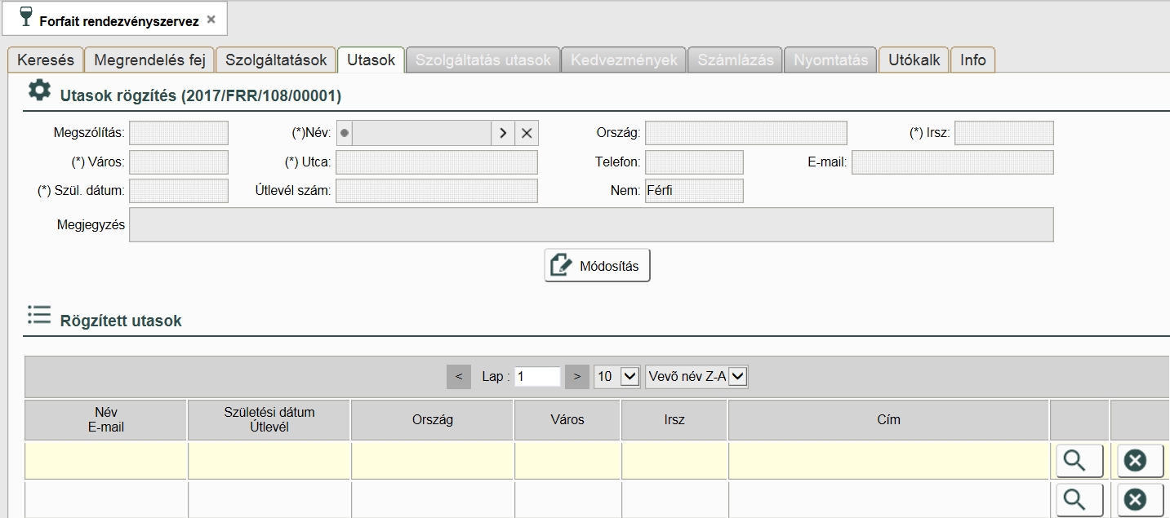The image size is (1170, 518).
Task: Click the delete X icon in first row
Action: pyautogui.click(x=1135, y=461)
